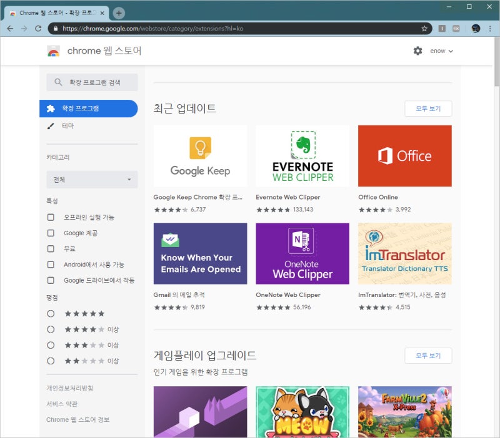Click the extension search field
Image resolution: width=500 pixels, height=438 pixels.
tap(92, 82)
